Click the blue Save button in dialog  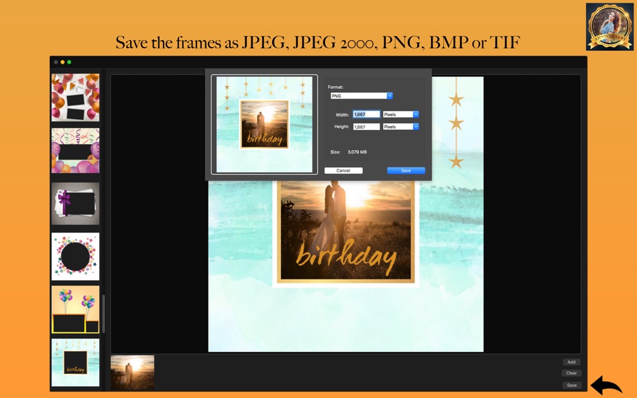[406, 171]
